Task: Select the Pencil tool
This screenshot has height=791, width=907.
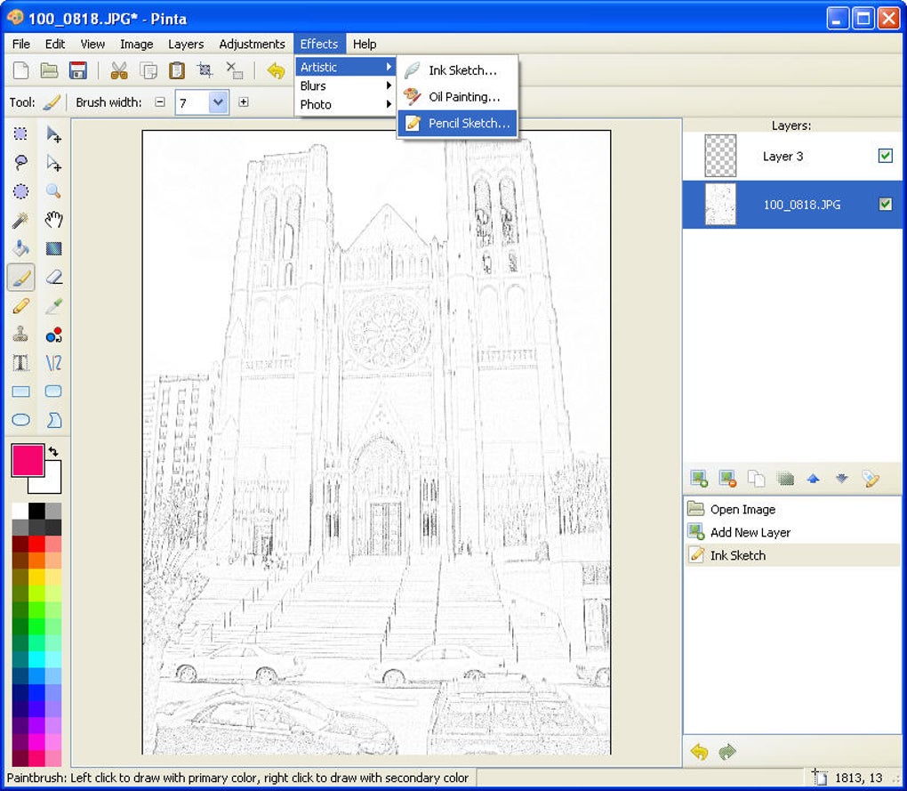Action: click(20, 306)
